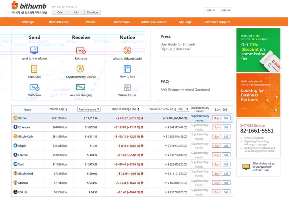Open the Remittance menu
The width and height of the screenshot is (288, 198).
pyautogui.click(x=122, y=22)
